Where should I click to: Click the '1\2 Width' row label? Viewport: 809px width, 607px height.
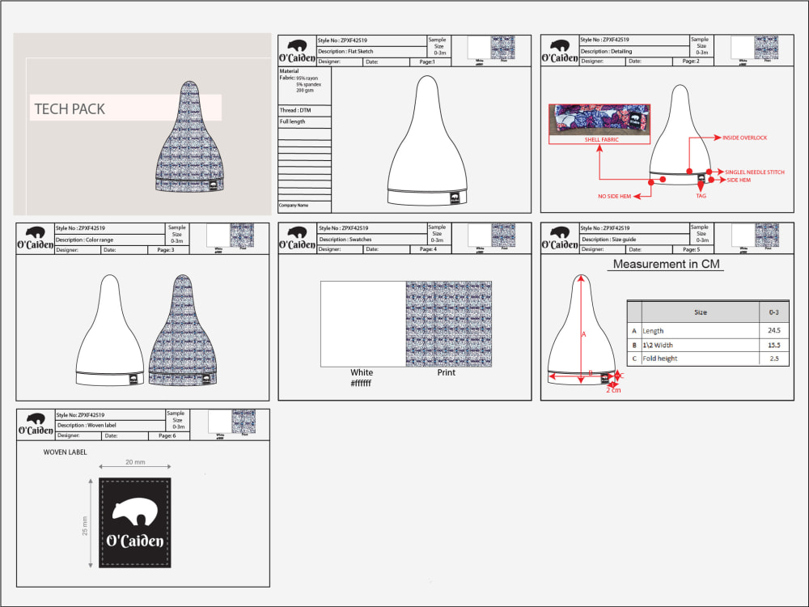658,346
